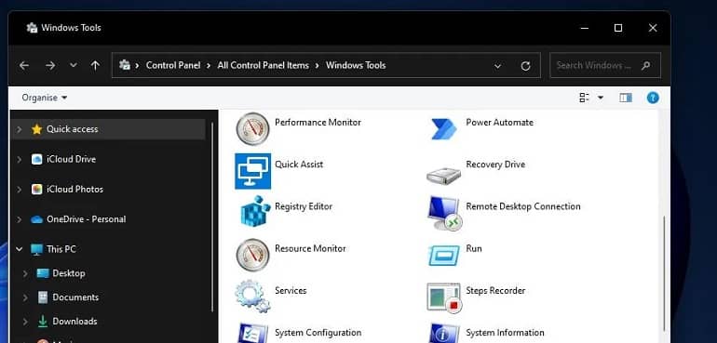This screenshot has height=343, width=717.
Task: Open the Registry Editor cube icon
Action: [x=255, y=211]
